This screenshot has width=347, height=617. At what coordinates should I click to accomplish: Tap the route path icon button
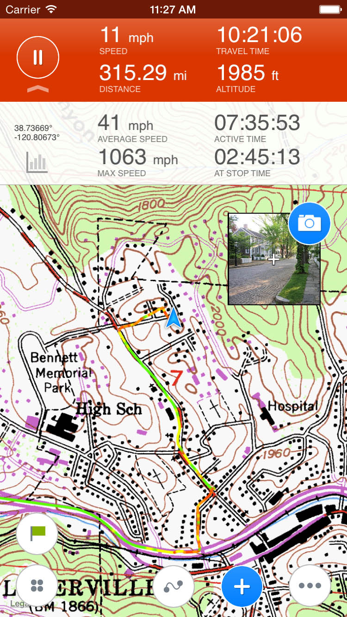point(174,586)
